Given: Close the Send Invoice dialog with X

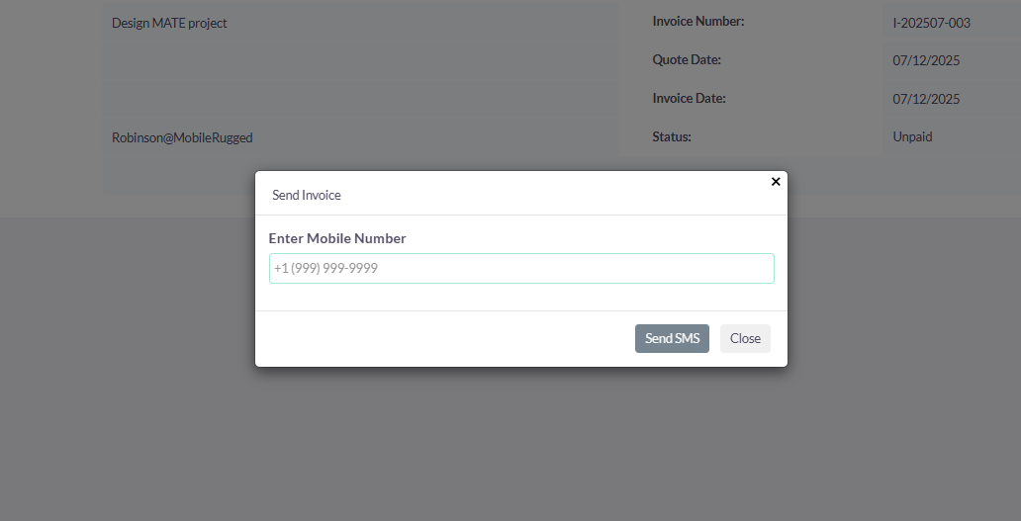Looking at the screenshot, I should (776, 181).
